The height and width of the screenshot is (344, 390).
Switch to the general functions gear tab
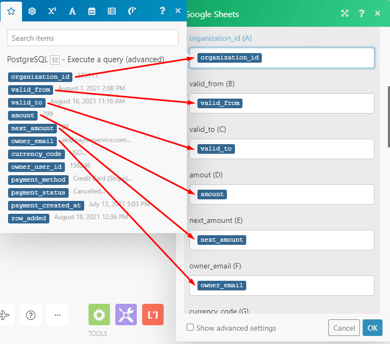click(x=32, y=11)
